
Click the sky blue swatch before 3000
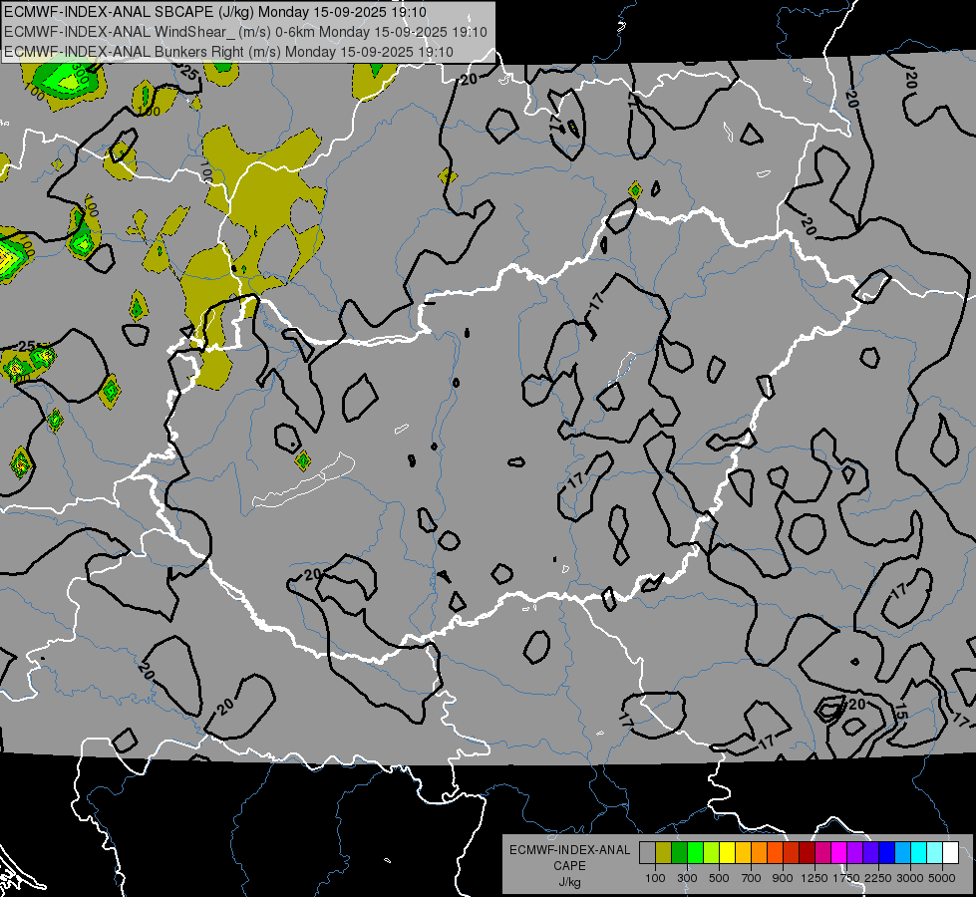click(x=903, y=853)
